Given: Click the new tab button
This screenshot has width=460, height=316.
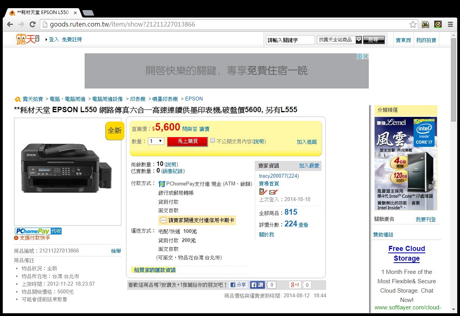Looking at the screenshot, I should (x=88, y=12).
